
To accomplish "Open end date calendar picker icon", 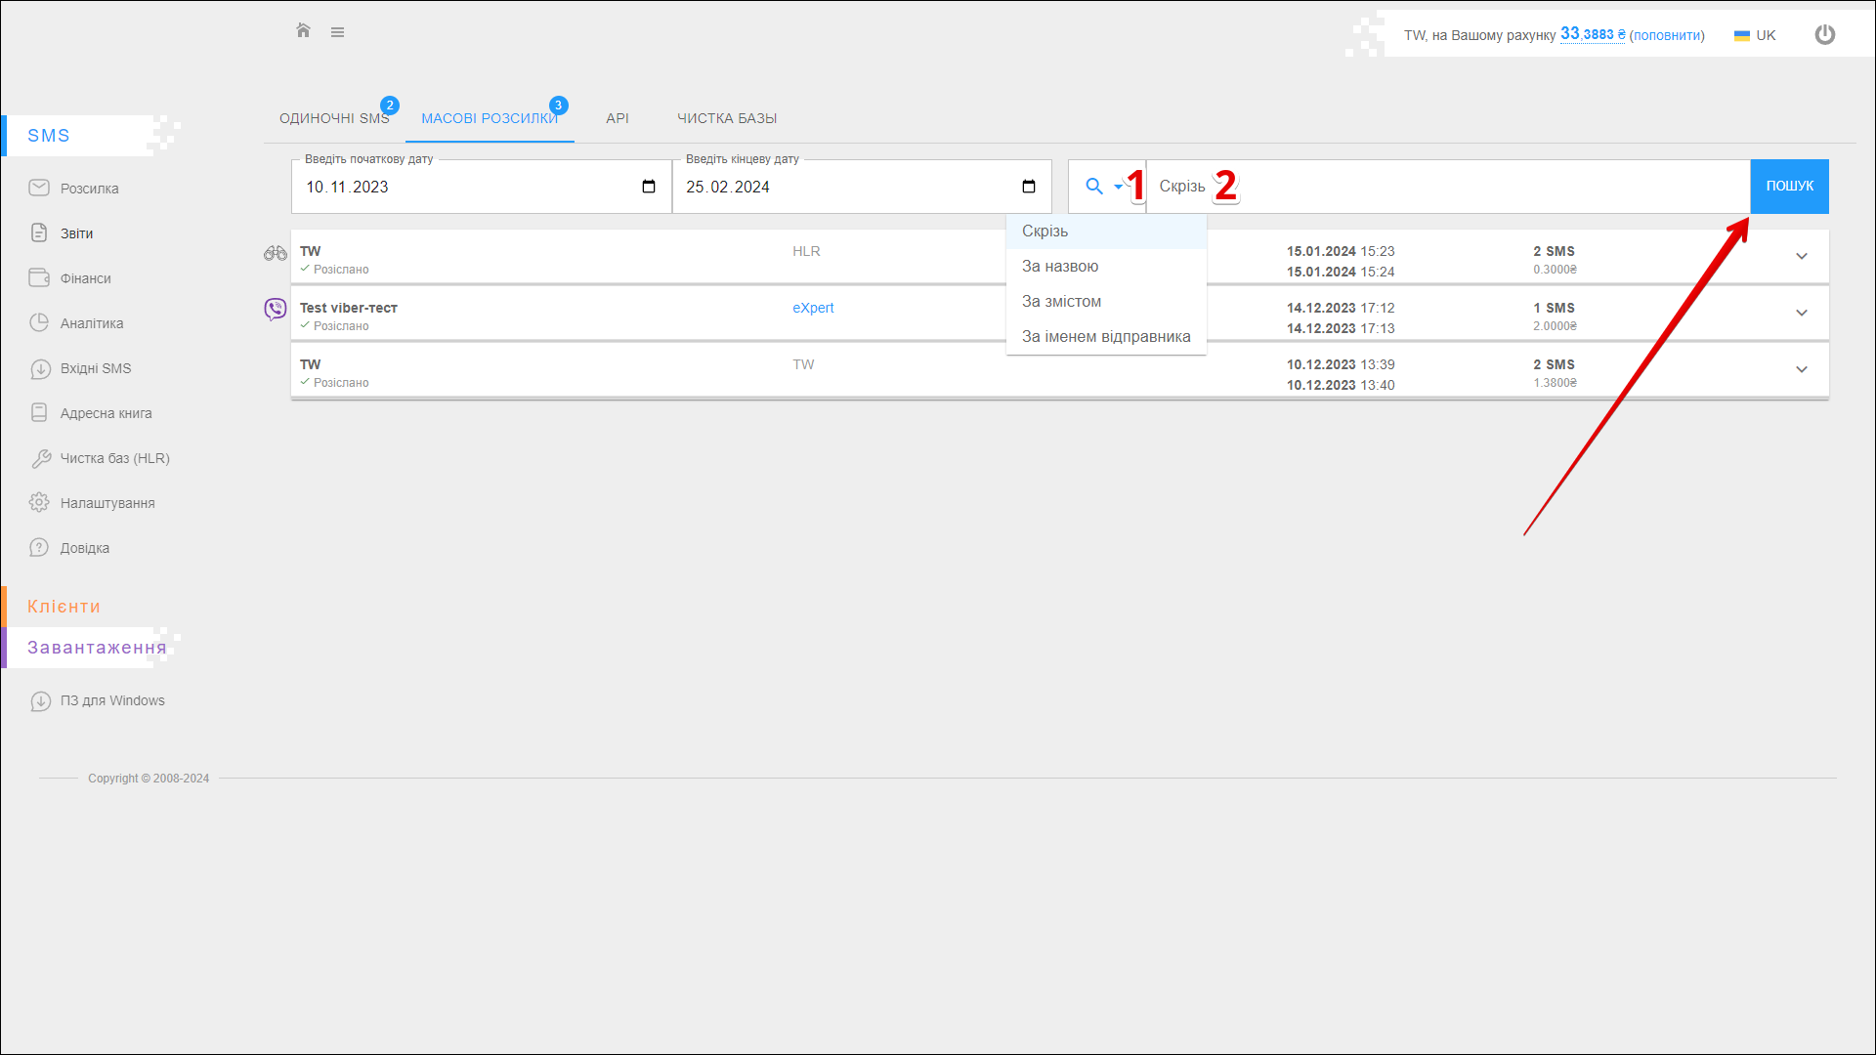I will pos(1029,187).
